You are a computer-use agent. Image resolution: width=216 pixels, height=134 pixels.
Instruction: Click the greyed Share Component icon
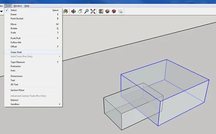[x=120, y=11]
